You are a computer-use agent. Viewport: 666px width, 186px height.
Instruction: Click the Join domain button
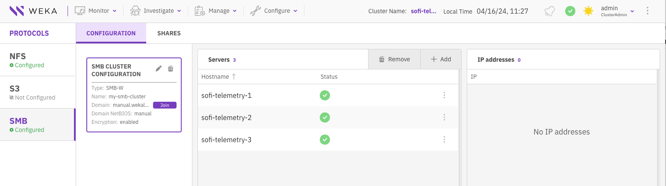pyautogui.click(x=165, y=105)
